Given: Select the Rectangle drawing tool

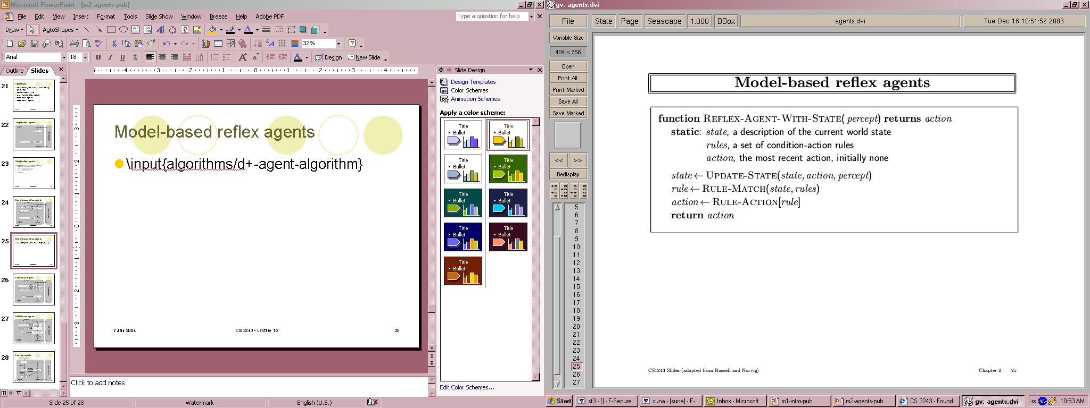Looking at the screenshot, I should pyautogui.click(x=111, y=30).
